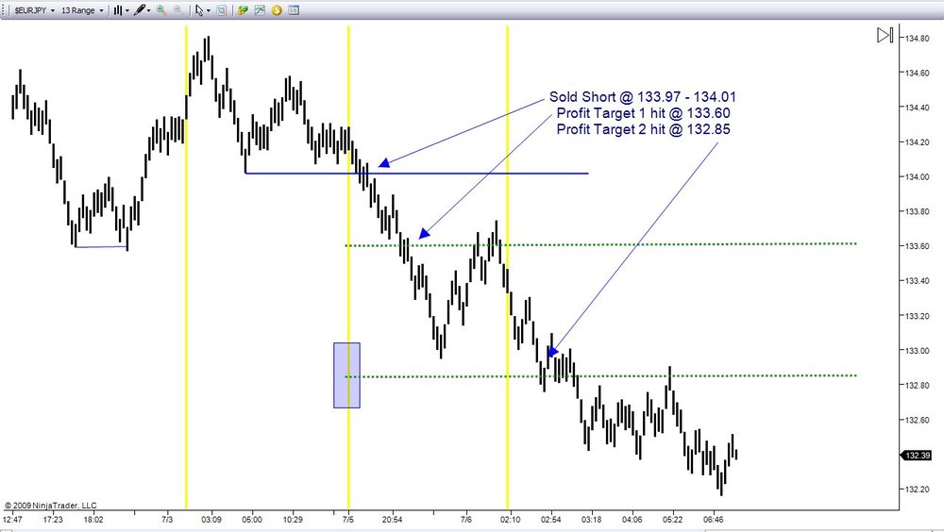The height and width of the screenshot is (532, 944).
Task: Click the 7/5 date label on time axis
Action: point(348,520)
